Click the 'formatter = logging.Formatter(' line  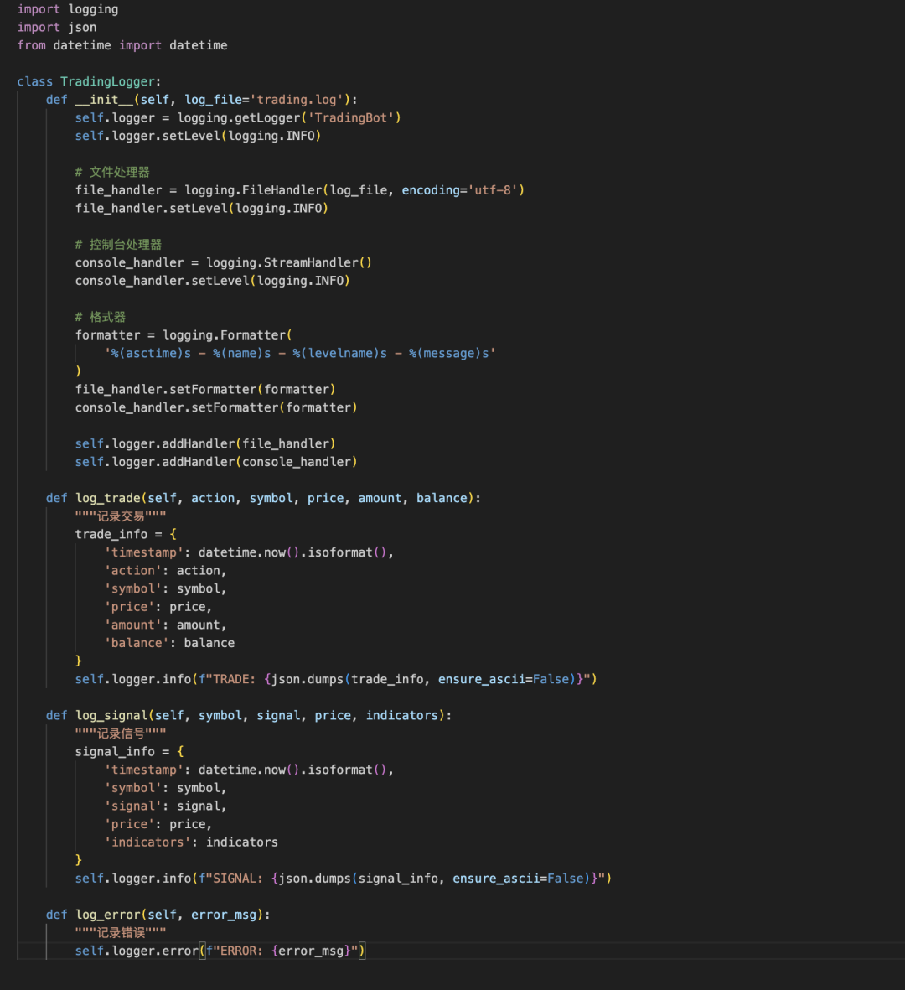click(184, 335)
